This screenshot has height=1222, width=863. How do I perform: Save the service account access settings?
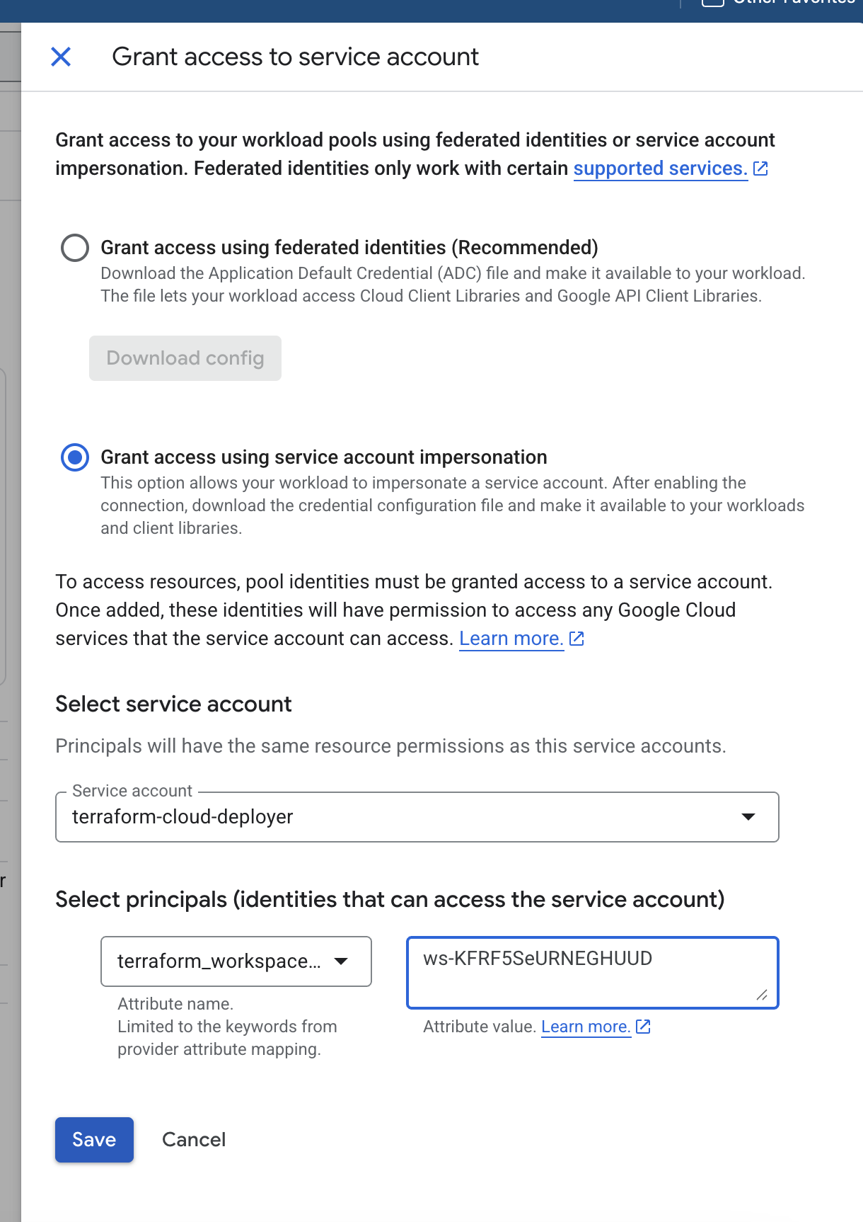(94, 1139)
